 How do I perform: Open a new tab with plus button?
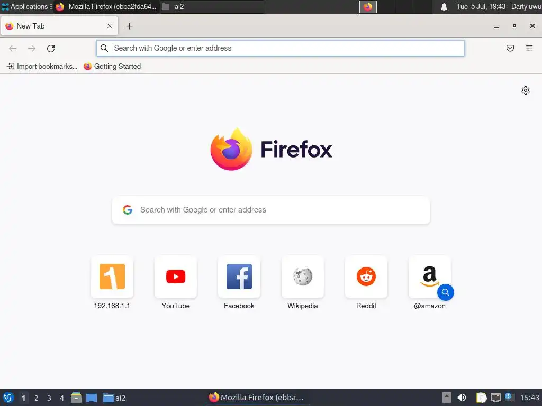tap(129, 26)
